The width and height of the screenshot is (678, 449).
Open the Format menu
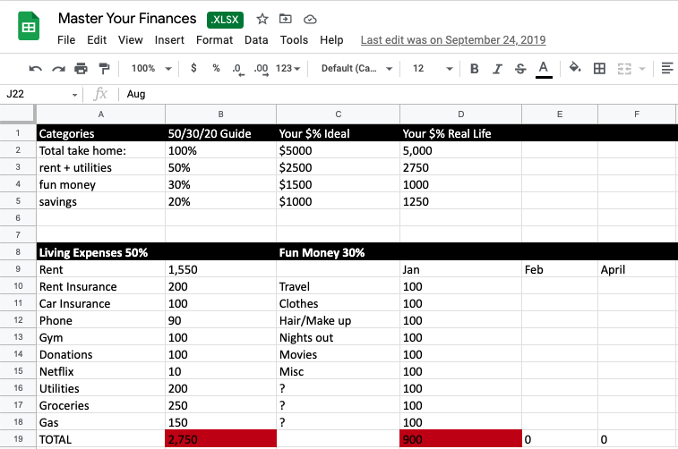214,40
